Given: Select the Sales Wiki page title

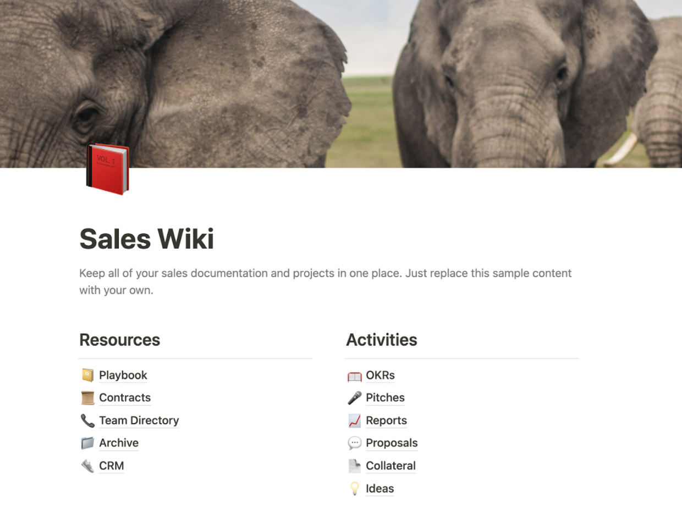Looking at the screenshot, I should pyautogui.click(x=147, y=239).
